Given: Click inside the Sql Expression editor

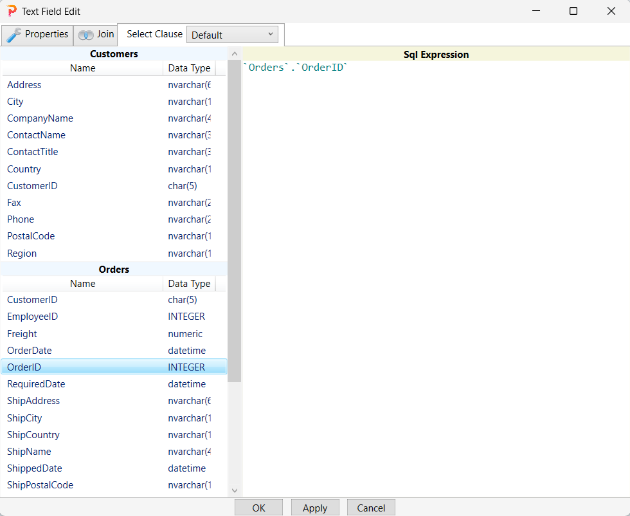Looking at the screenshot, I should pyautogui.click(x=436, y=279).
